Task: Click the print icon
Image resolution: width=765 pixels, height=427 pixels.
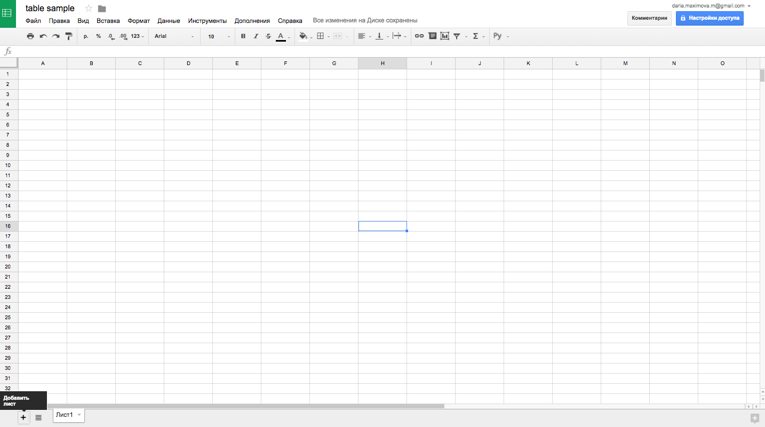Action: [30, 36]
